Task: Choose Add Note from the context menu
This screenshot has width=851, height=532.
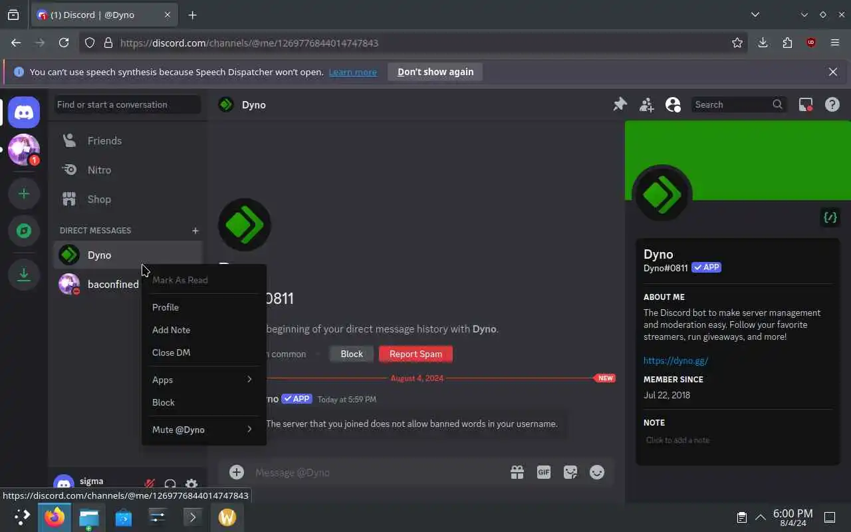Action: (x=203, y=330)
